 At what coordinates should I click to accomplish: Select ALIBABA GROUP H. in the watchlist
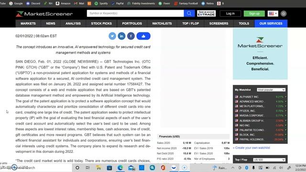point(251,121)
